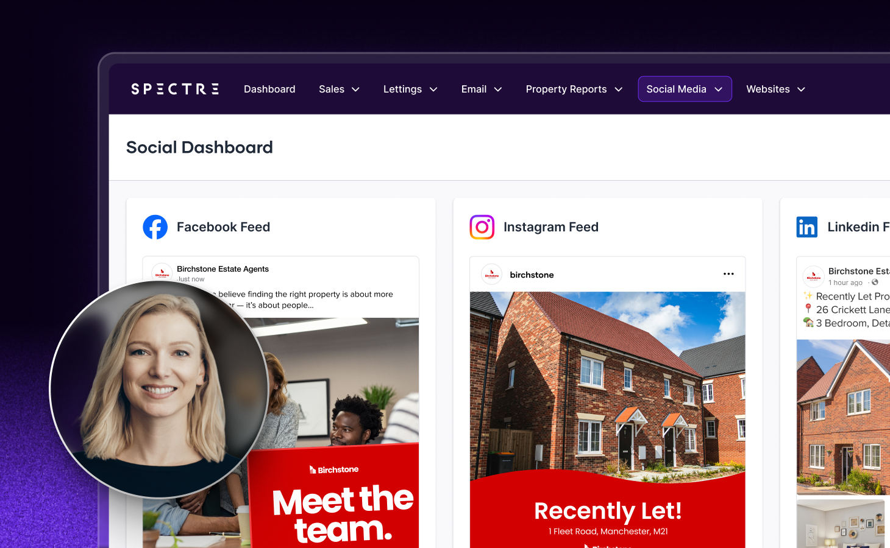
Task: Open the Websites dropdown menu
Action: click(776, 89)
